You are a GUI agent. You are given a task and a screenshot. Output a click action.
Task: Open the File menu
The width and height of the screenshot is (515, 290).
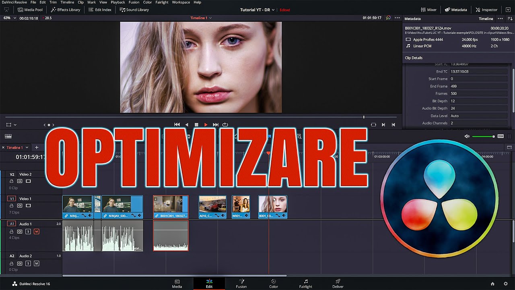[33, 2]
